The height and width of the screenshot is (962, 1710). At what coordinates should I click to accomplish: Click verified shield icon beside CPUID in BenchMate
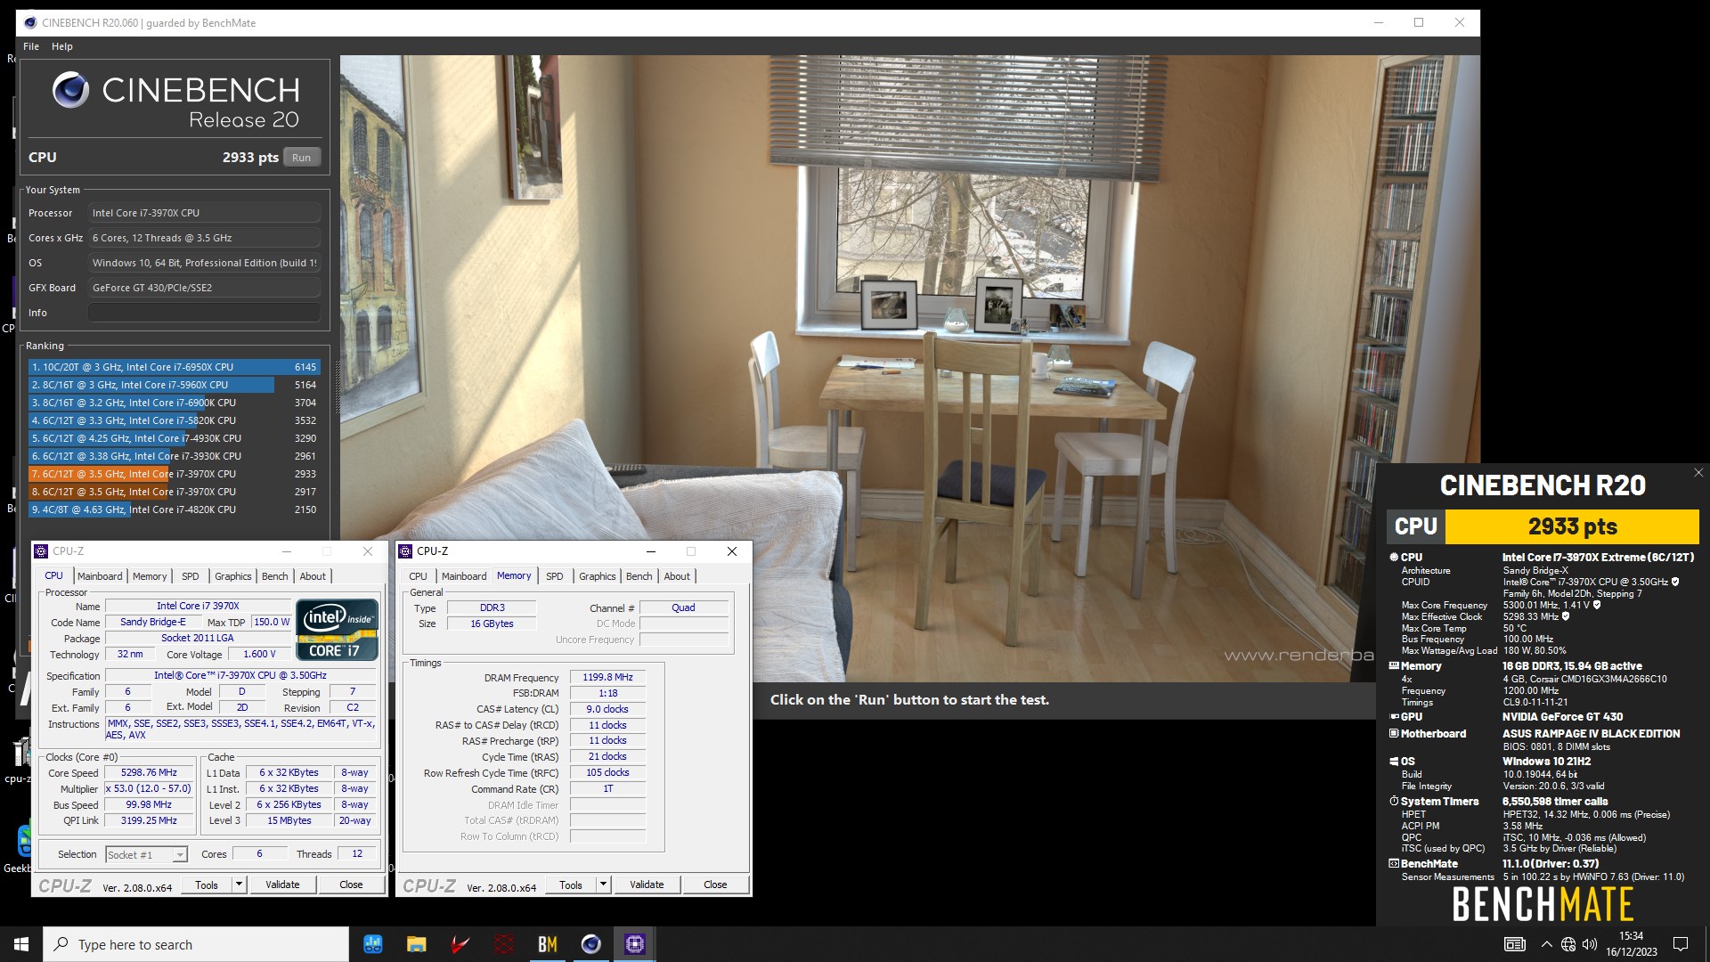click(1675, 582)
